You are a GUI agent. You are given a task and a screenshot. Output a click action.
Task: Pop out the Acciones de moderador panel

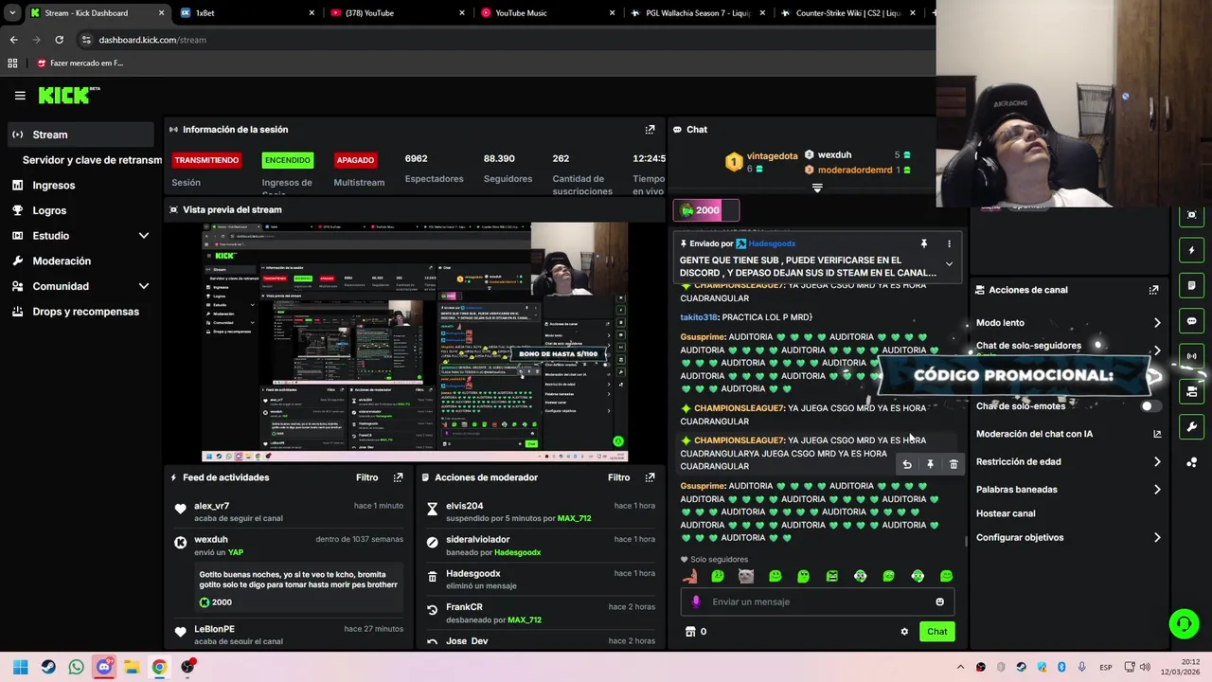coord(650,477)
